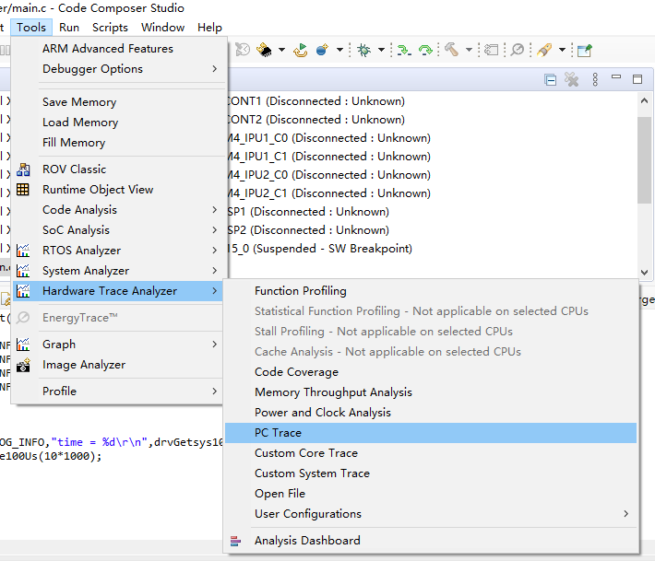Click the toggle block selection toolbar icon

[491, 50]
